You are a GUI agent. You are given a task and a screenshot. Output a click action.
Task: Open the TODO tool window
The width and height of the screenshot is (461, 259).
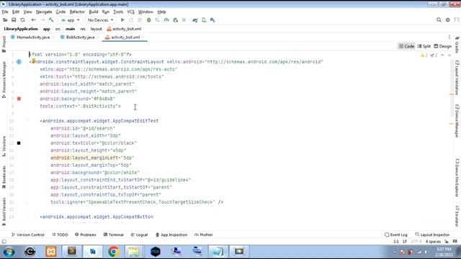[60, 235]
